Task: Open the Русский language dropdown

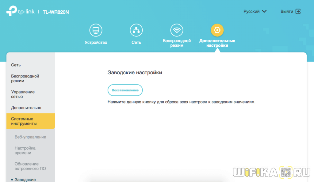Action: click(255, 12)
